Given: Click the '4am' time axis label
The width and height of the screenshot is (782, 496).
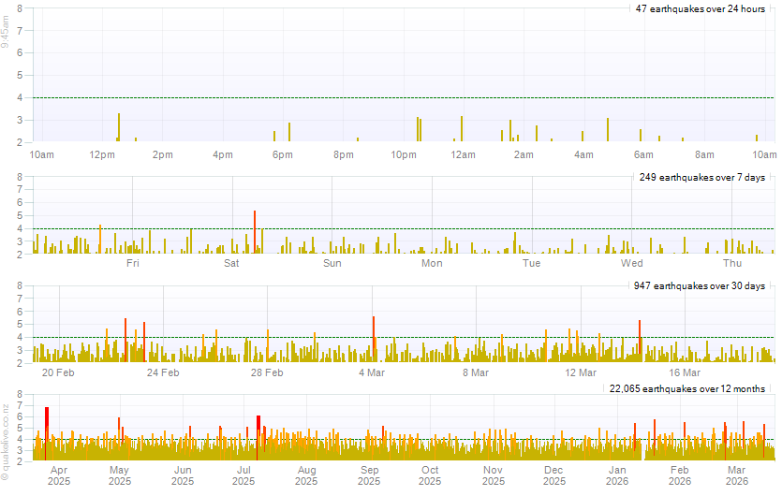Looking at the screenshot, I should coord(583,154).
